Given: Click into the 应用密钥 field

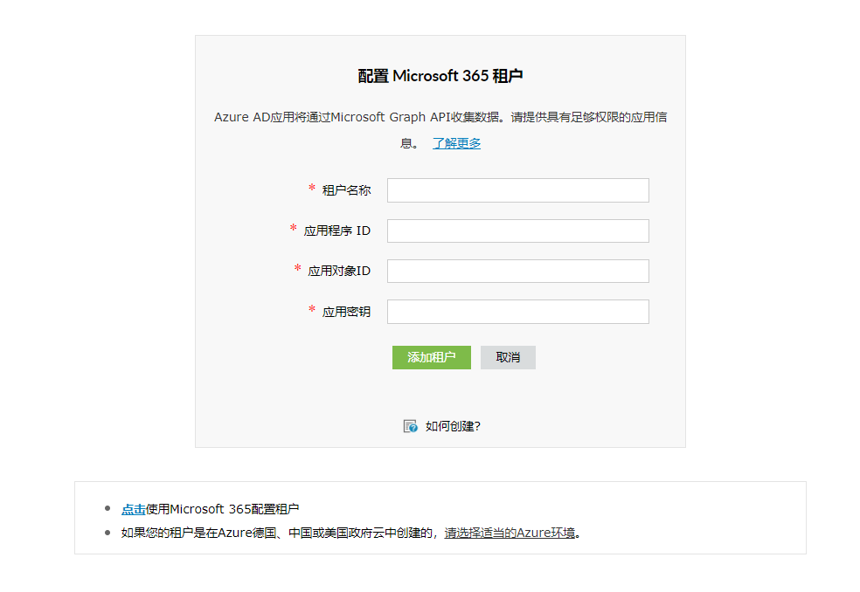Looking at the screenshot, I should [x=517, y=312].
